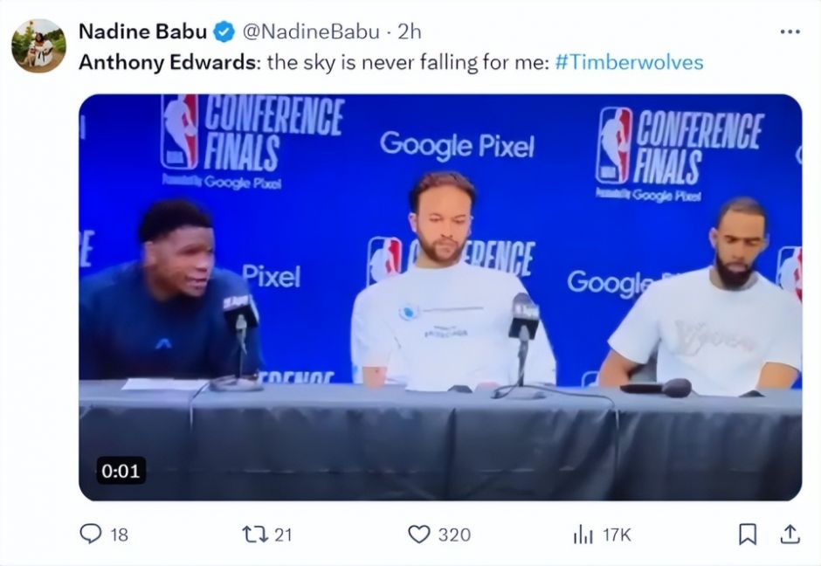The image size is (821, 566).
Task: Open the Nadine Babu display name link
Action: pyautogui.click(x=142, y=31)
